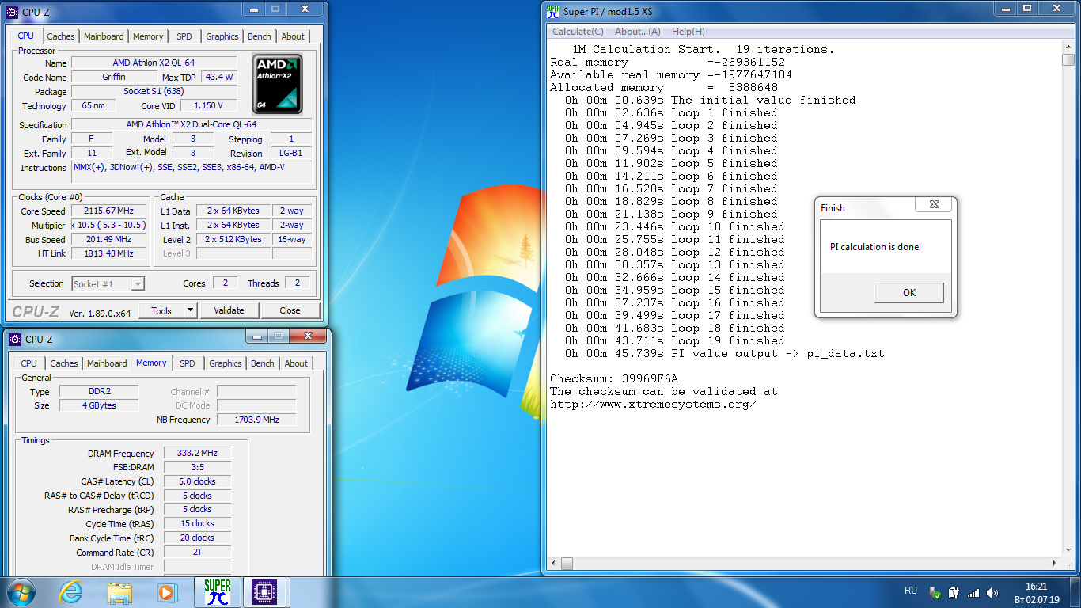Click the Super PI title bar icon
1081x608 pixels.
click(553, 11)
